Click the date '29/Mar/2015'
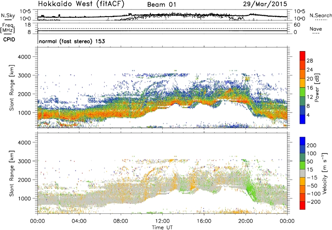 pos(265,4)
